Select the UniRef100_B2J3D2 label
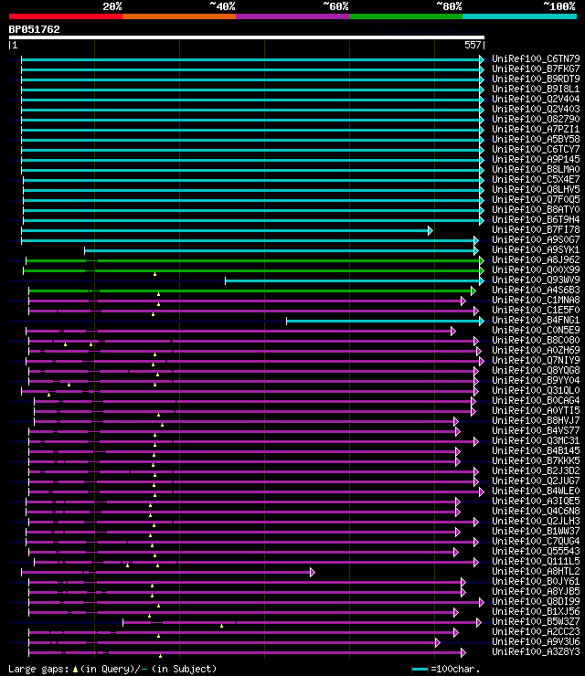This screenshot has width=585, height=676. 536,470
